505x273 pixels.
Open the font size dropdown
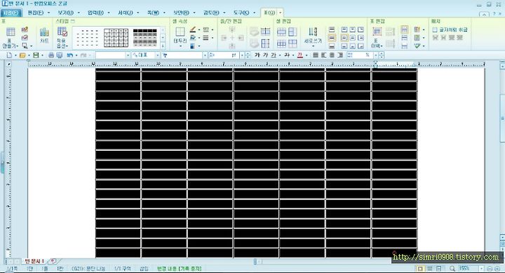[242, 55]
